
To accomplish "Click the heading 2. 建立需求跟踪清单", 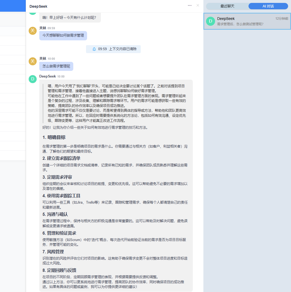I will [x=61, y=158].
